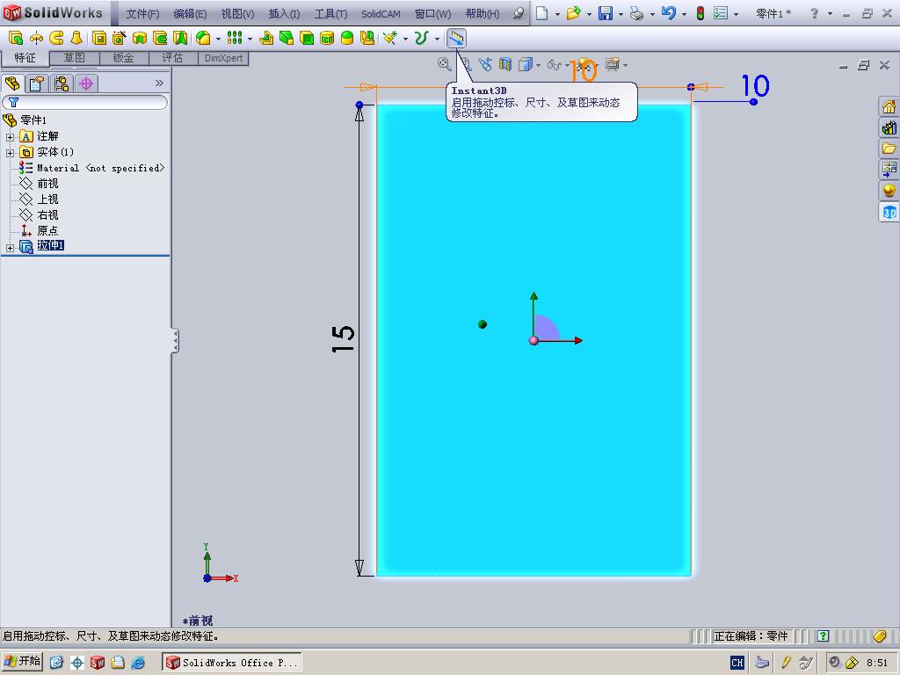Select the Revolved Boss/Base tool
The width and height of the screenshot is (900, 675).
pos(36,38)
